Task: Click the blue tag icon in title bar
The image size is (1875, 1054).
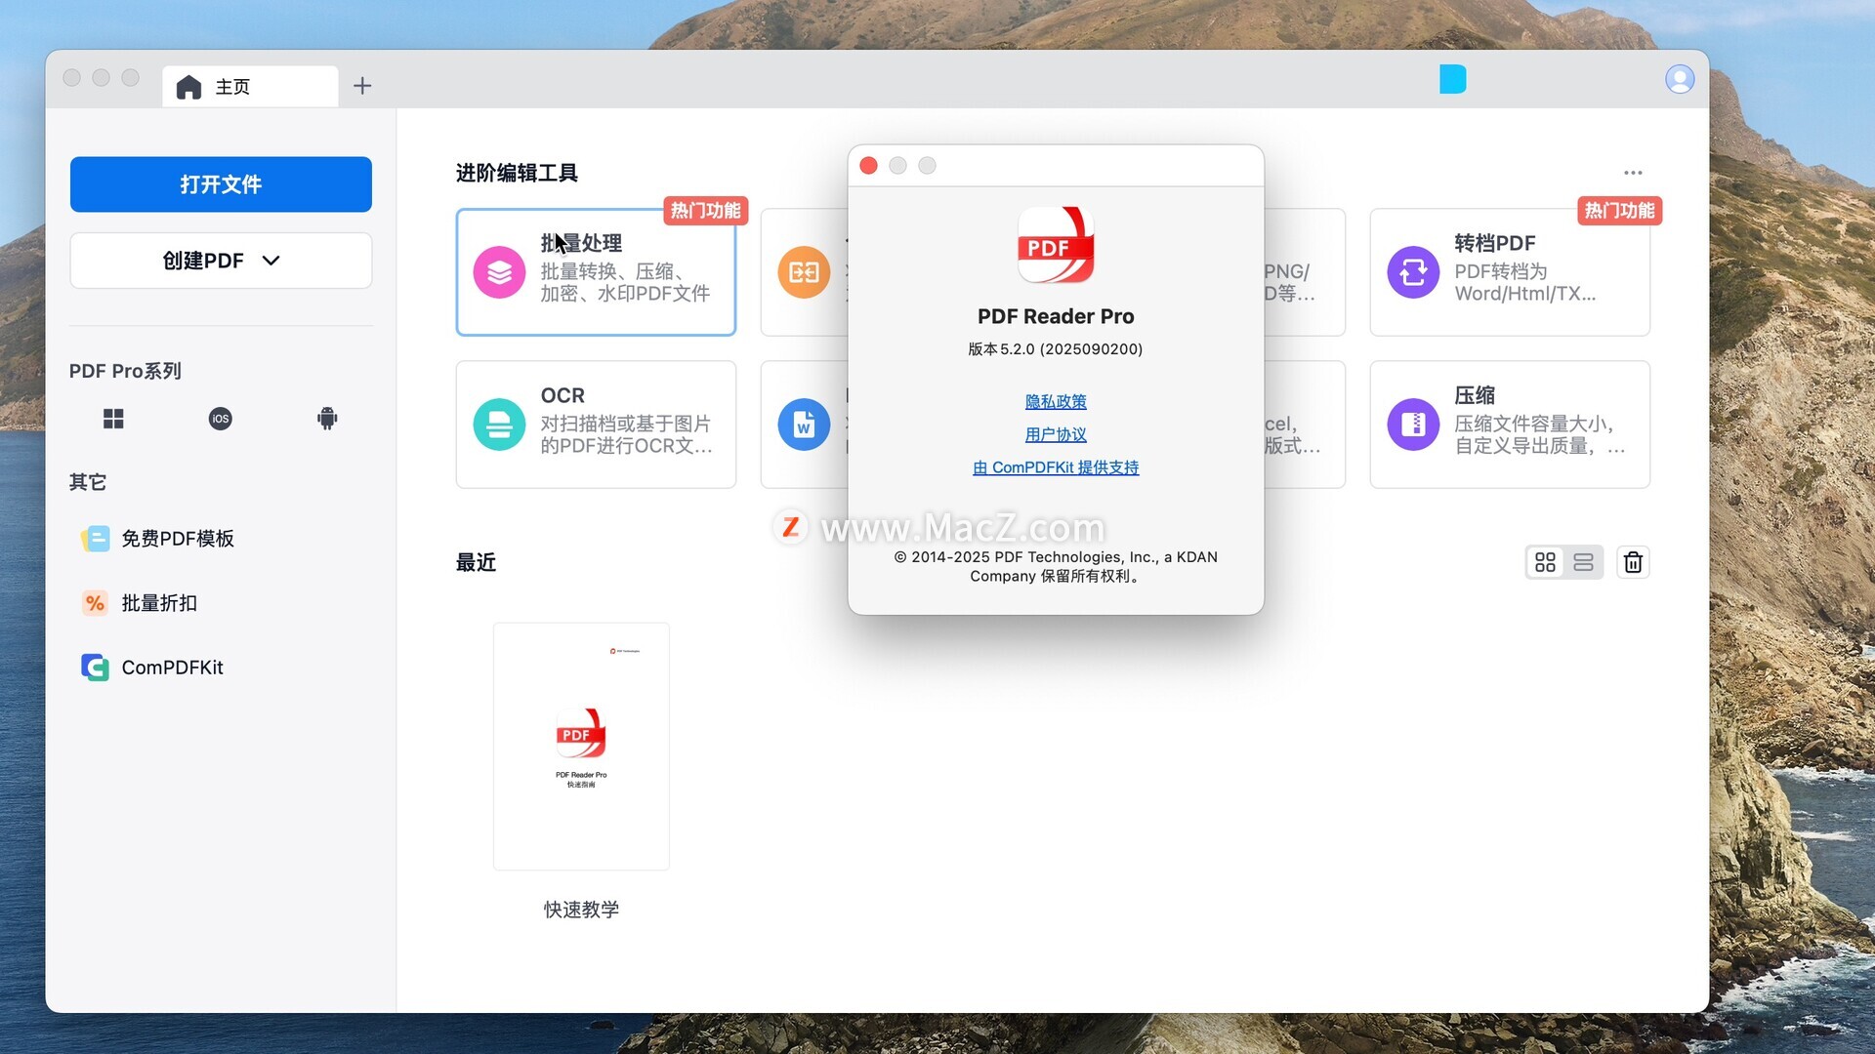Action: point(1452,79)
